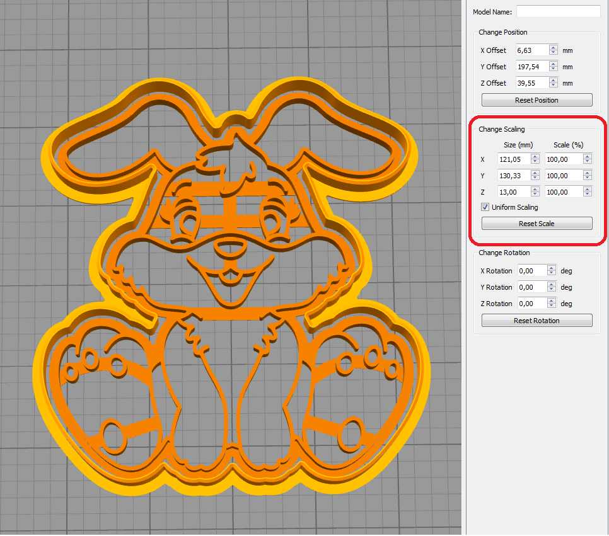The height and width of the screenshot is (536, 609).
Task: Click the Reset Rotation button
Action: tap(536, 320)
